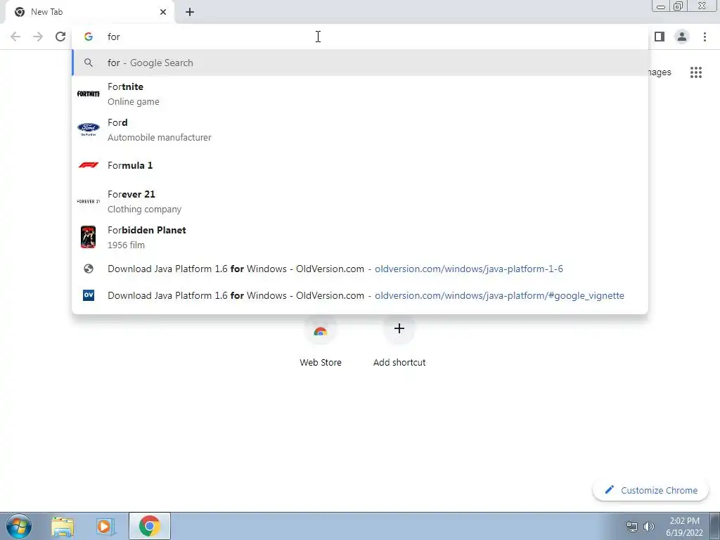Restore down the Chrome window
Viewport: 720px width, 540px height.
tap(679, 6)
